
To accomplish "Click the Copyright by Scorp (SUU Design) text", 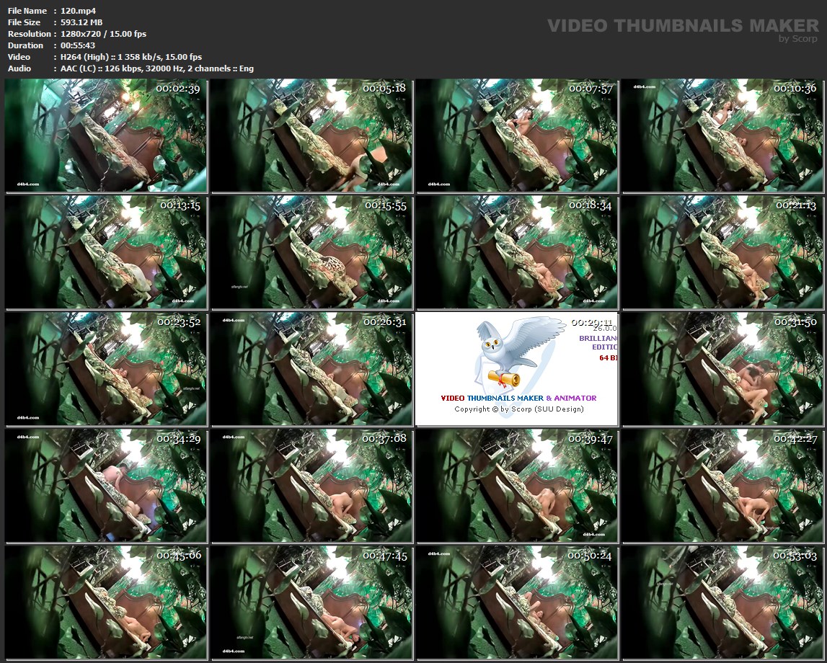I will (519, 409).
